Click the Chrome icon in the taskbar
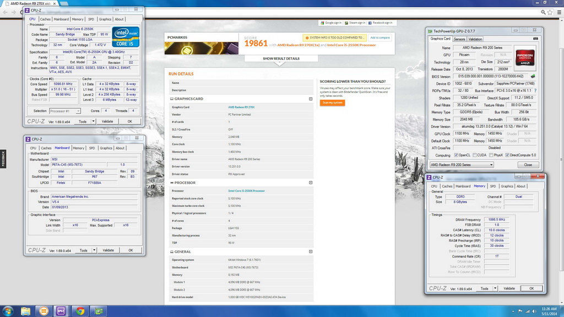This screenshot has height=317, width=564. point(80,311)
